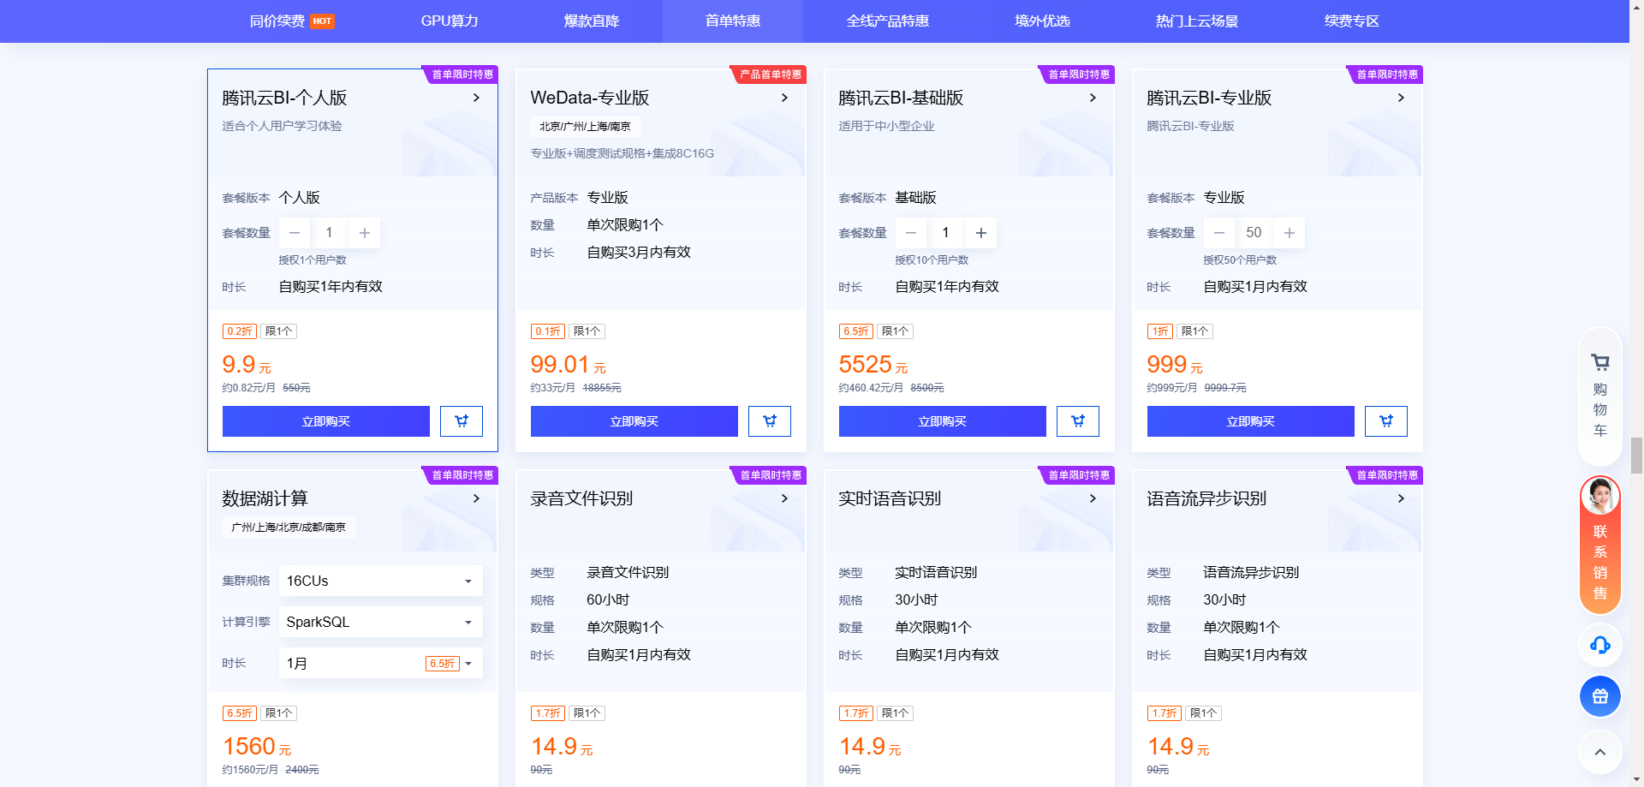Open 腾讯云BI-基础版 details chevron
1644x787 pixels.
pyautogui.click(x=1093, y=98)
